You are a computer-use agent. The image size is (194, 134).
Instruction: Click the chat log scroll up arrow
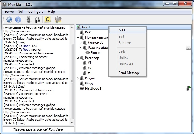click(72, 27)
